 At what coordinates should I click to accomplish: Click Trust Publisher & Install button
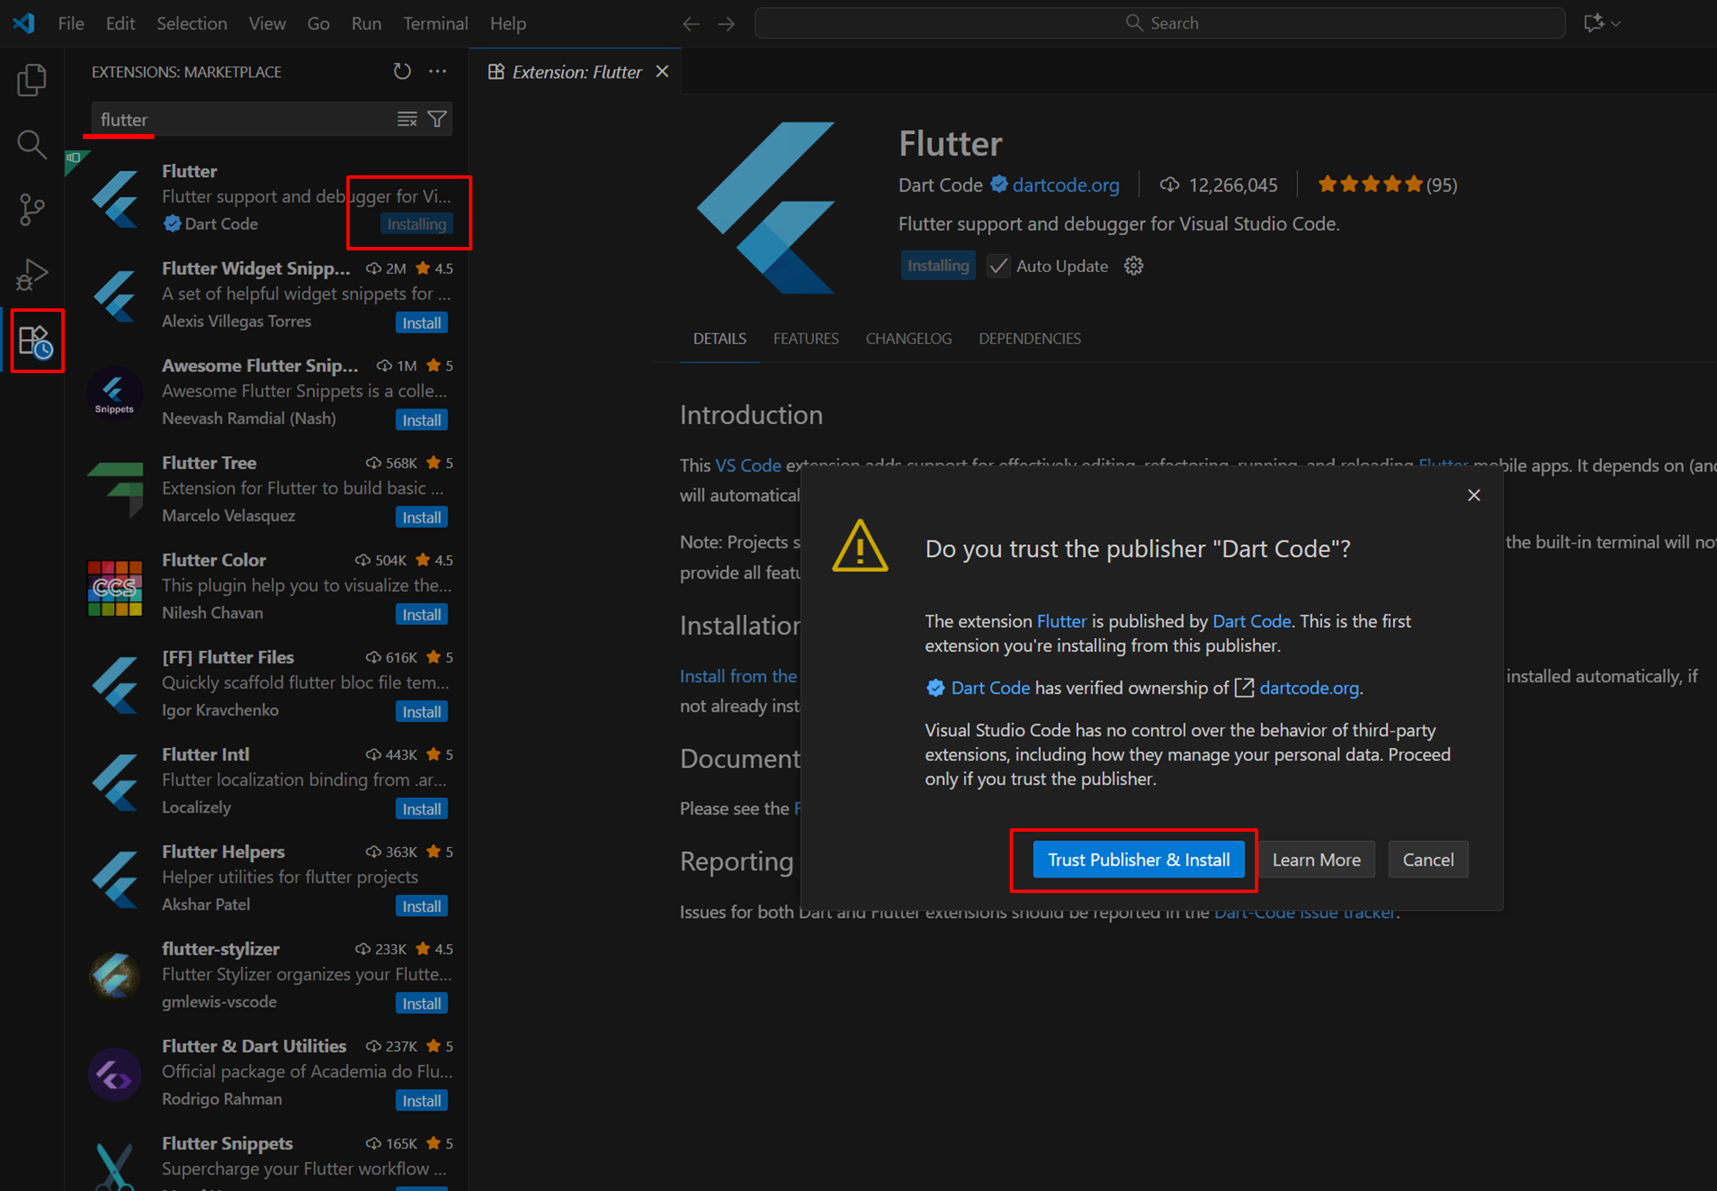coord(1137,859)
